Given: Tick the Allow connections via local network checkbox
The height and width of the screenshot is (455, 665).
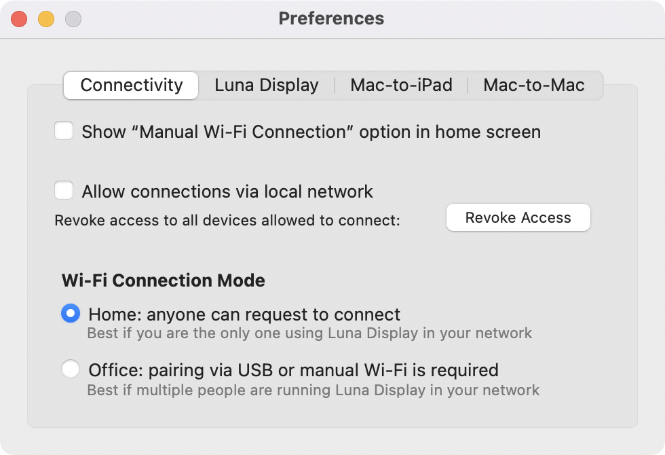Looking at the screenshot, I should coord(64,191).
